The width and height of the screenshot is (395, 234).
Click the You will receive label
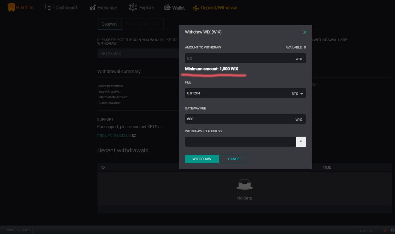(109, 92)
